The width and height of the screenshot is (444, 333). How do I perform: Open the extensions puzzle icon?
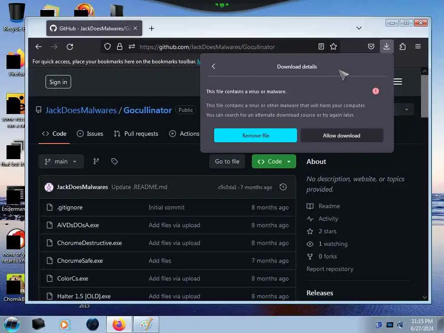pyautogui.click(x=402, y=46)
